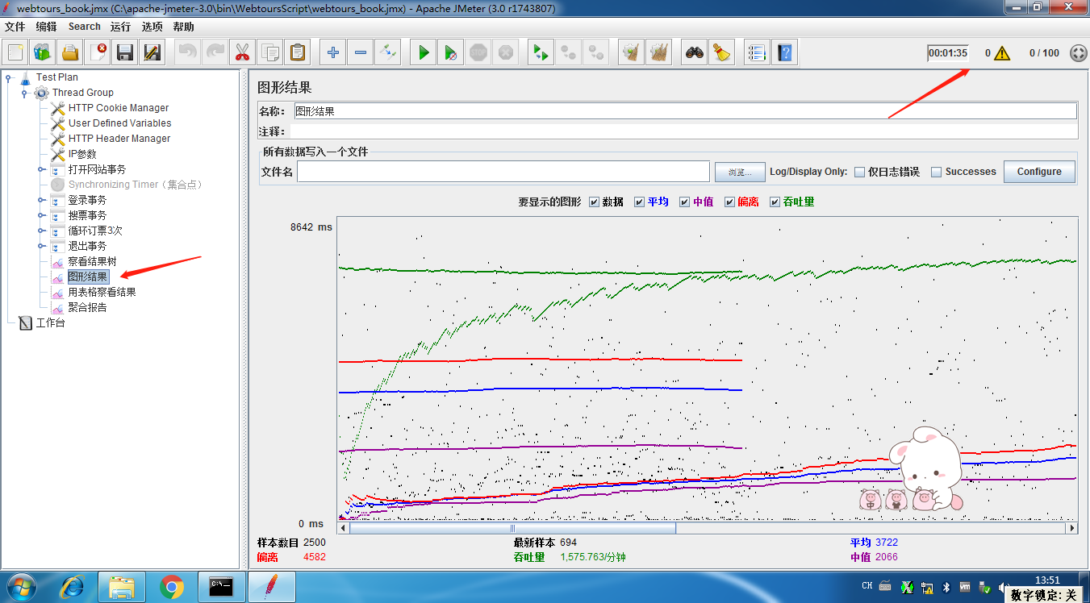Expand the 搜票事务 node

(x=41, y=215)
